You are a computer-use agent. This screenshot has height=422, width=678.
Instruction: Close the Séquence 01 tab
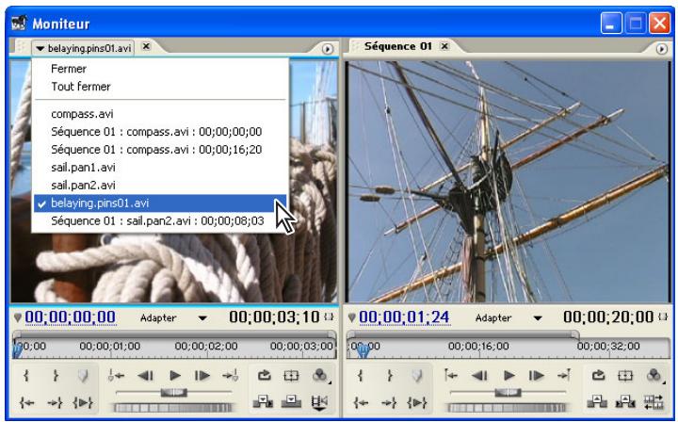pyautogui.click(x=444, y=46)
